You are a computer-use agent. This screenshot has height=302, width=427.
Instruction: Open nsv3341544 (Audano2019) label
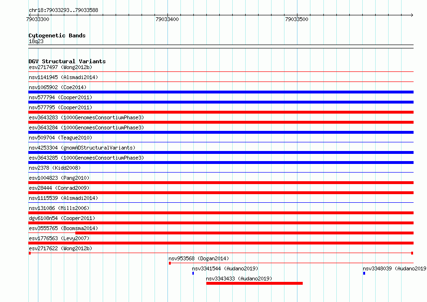(x=225, y=268)
